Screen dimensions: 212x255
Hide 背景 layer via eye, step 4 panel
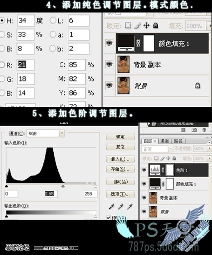pos(109,85)
